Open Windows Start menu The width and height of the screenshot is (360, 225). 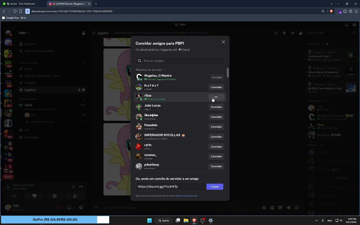pos(149,221)
